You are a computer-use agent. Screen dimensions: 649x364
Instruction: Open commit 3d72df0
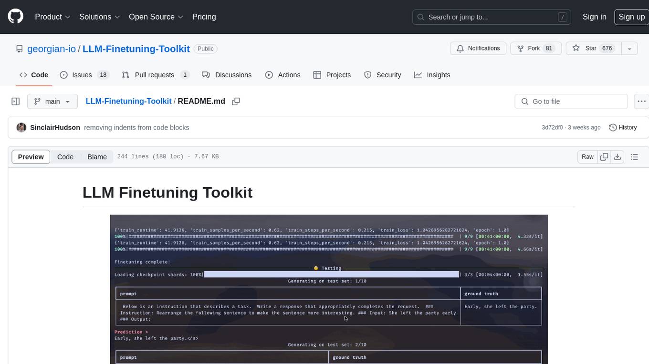point(552,128)
